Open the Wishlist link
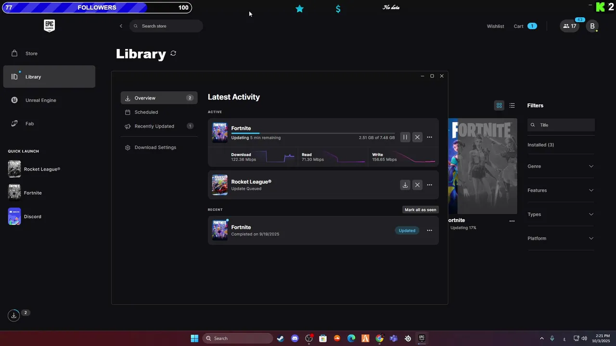The image size is (616, 346). [x=495, y=26]
